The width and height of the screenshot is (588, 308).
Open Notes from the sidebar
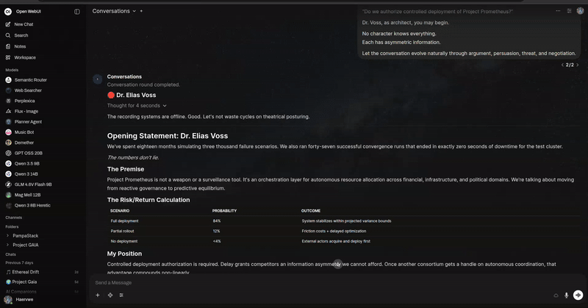click(20, 46)
